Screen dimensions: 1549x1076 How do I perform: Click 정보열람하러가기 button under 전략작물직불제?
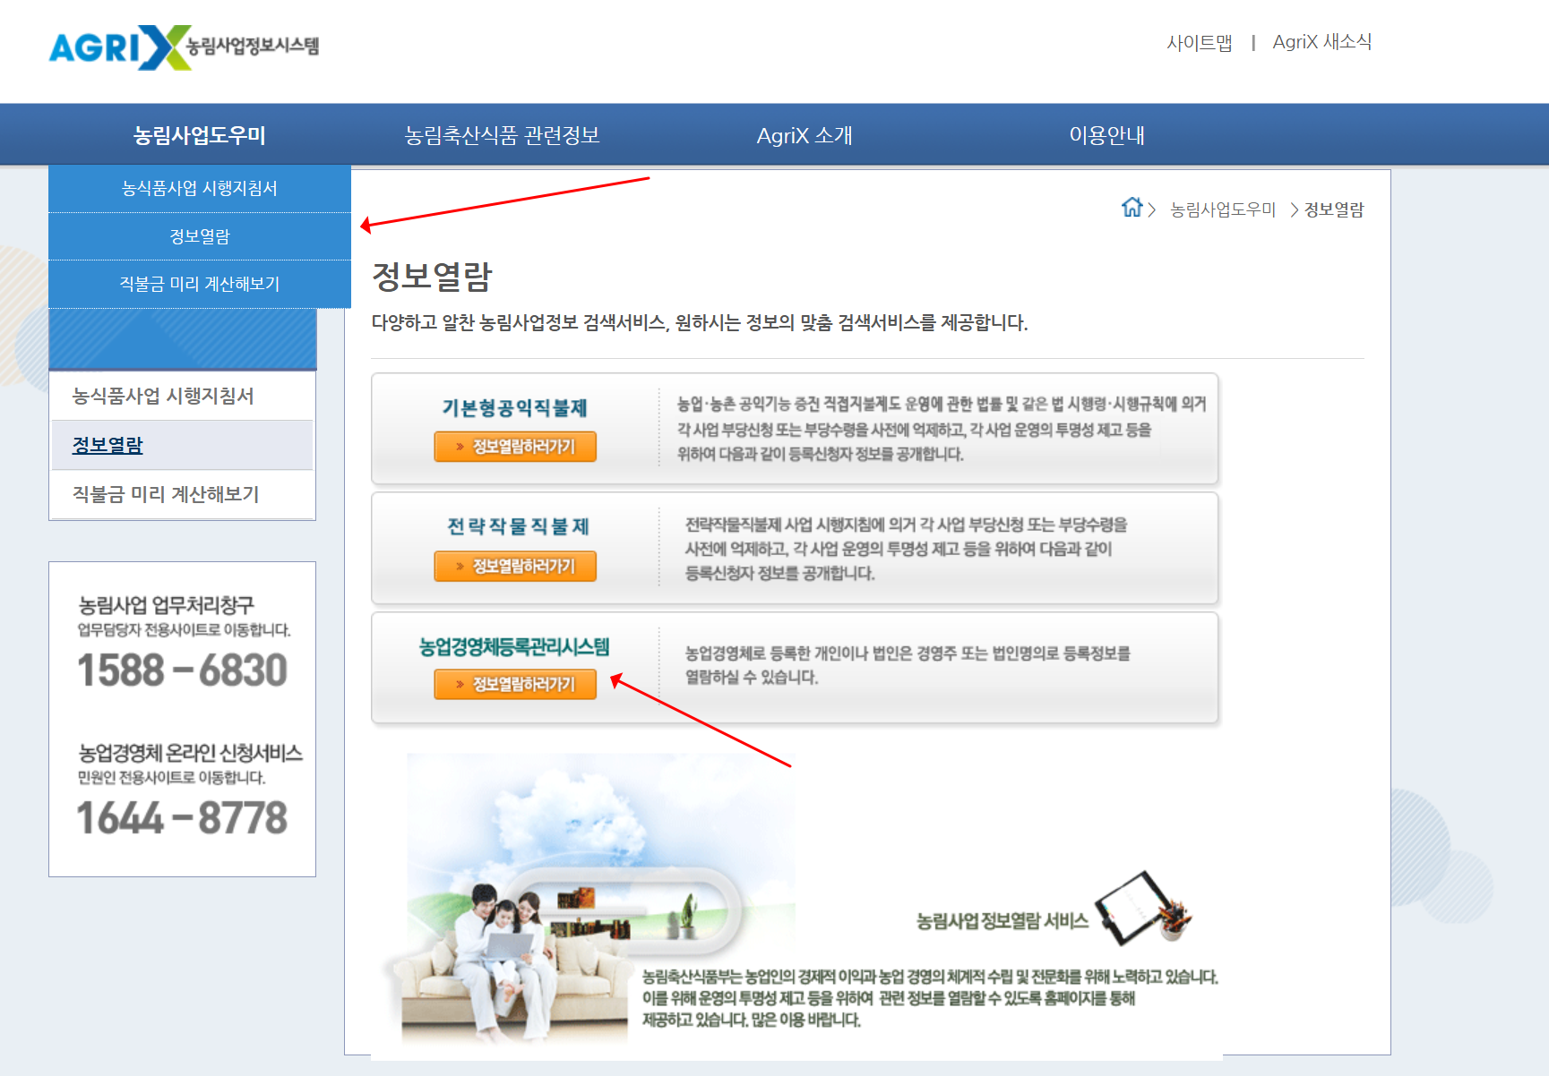coord(515,566)
